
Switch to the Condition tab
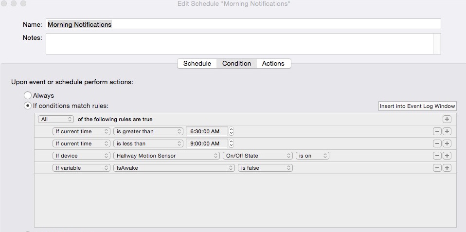[236, 64]
